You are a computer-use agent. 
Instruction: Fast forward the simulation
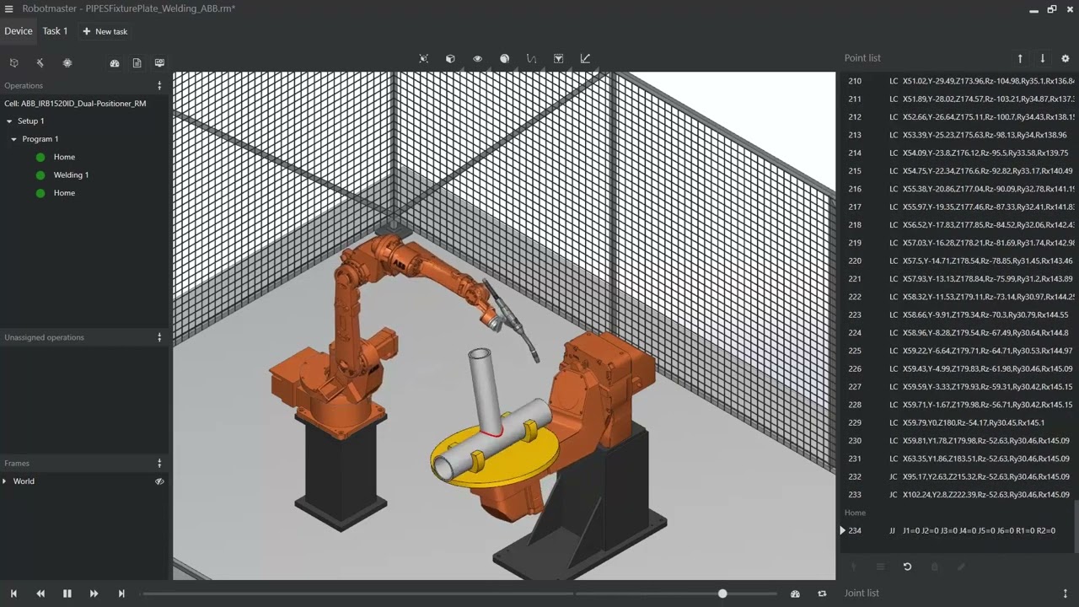tap(94, 594)
